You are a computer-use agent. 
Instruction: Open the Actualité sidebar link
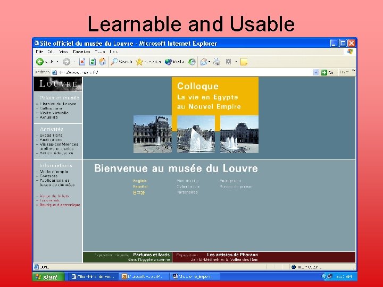coord(48,117)
